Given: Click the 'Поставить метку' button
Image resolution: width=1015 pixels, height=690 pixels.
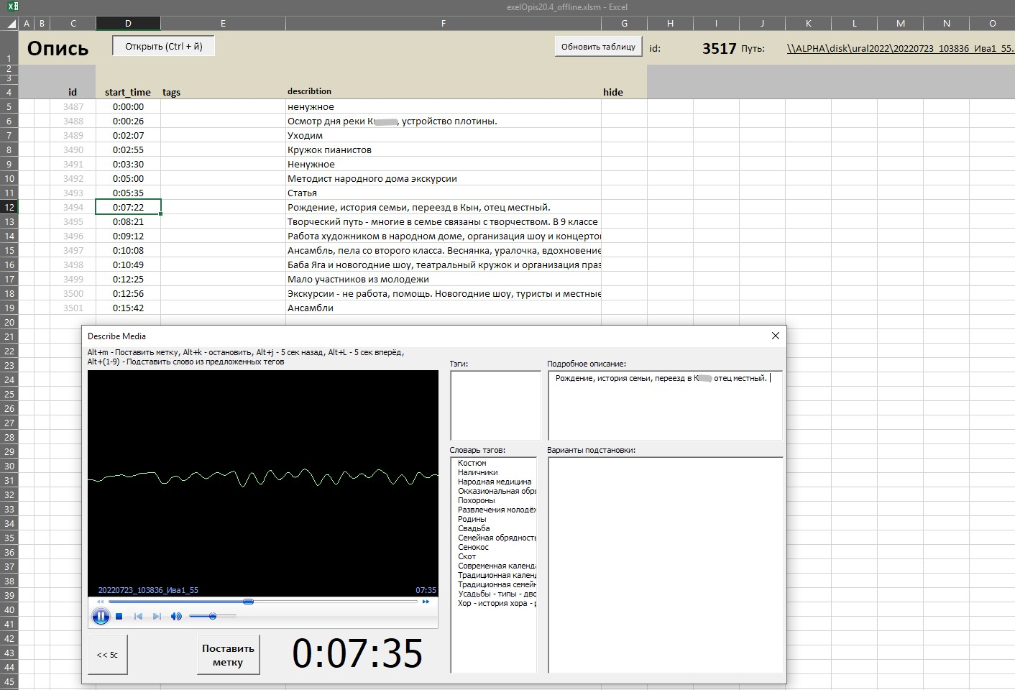Looking at the screenshot, I should pyautogui.click(x=228, y=655).
